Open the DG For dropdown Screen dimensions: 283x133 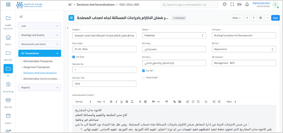point(244,49)
